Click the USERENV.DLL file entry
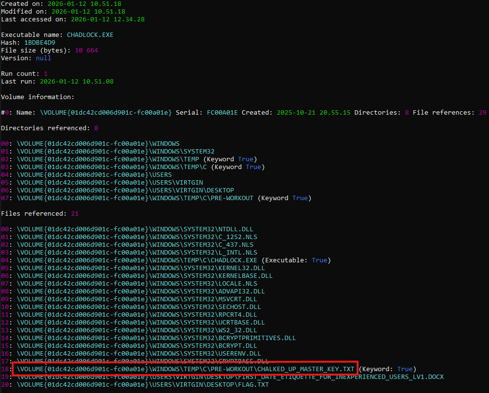The height and width of the screenshot is (393, 489). tap(139, 353)
